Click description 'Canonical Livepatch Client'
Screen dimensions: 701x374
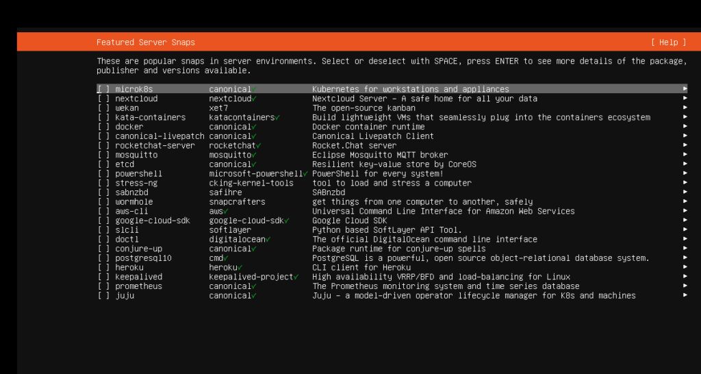point(373,136)
